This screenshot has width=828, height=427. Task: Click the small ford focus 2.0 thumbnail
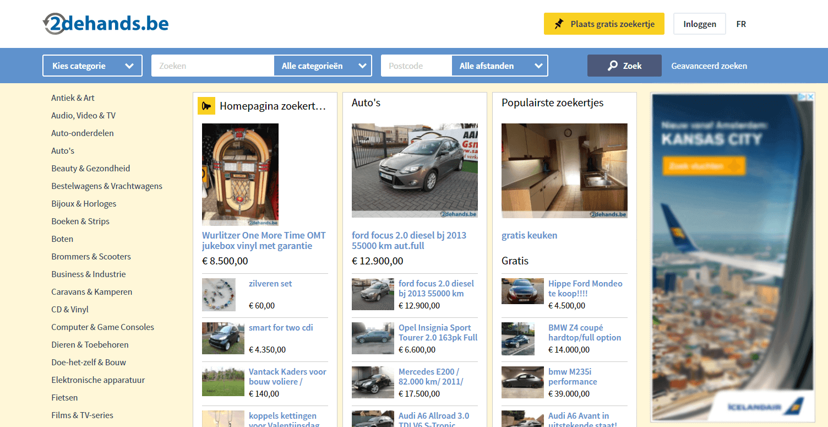[373, 294]
